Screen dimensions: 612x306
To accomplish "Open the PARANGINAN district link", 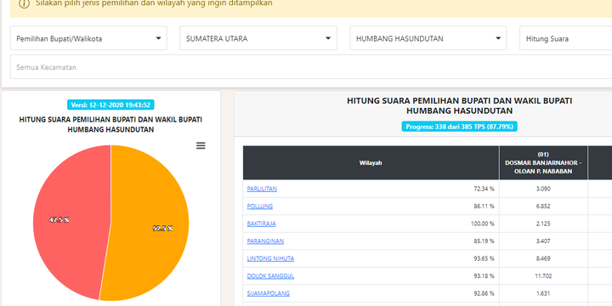I will coord(265,241).
